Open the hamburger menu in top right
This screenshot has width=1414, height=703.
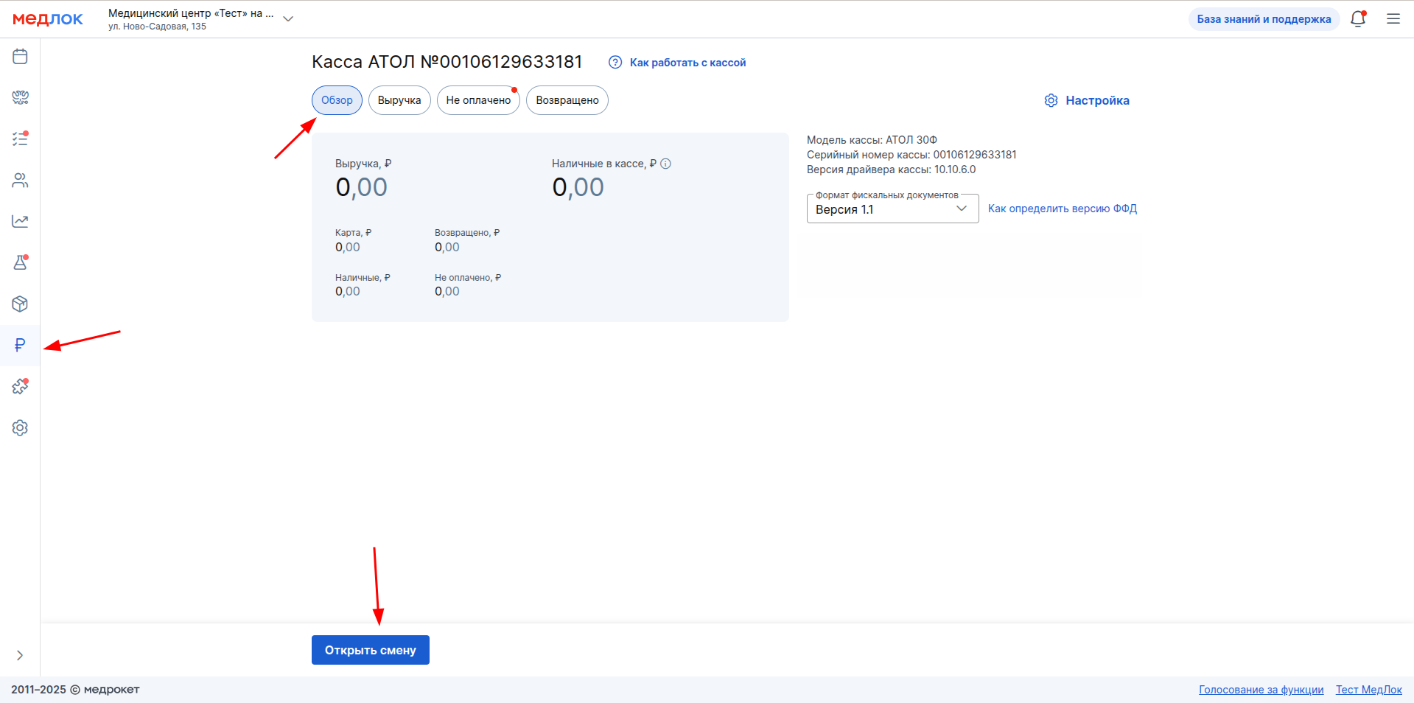[1393, 19]
